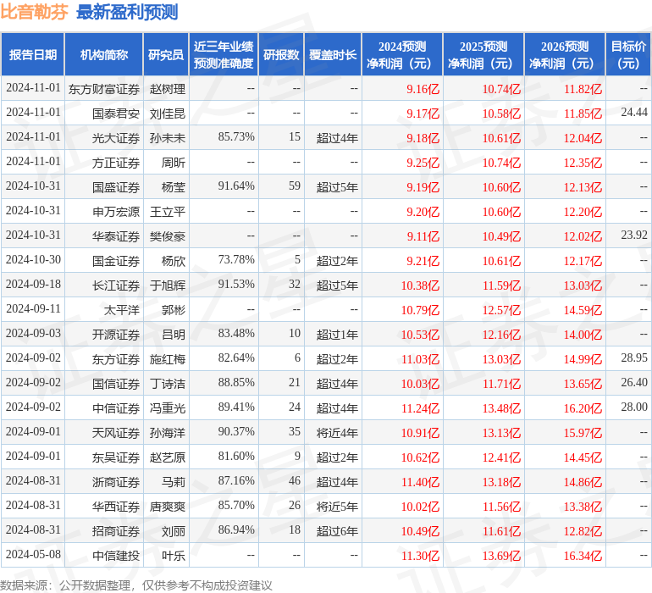Select the 研究员 column header
The height and width of the screenshot is (593, 652).
coord(165,55)
